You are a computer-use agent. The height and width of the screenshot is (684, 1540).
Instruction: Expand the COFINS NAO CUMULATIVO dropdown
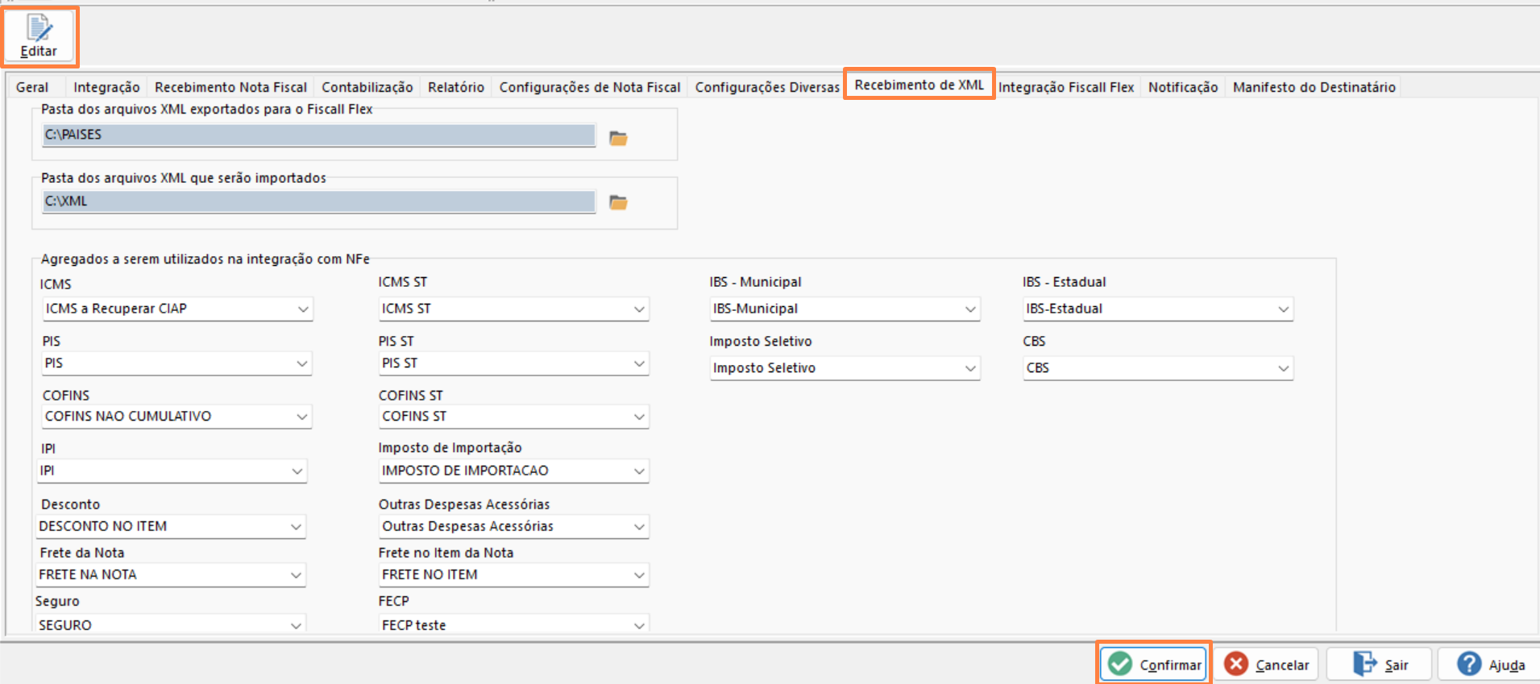[302, 417]
